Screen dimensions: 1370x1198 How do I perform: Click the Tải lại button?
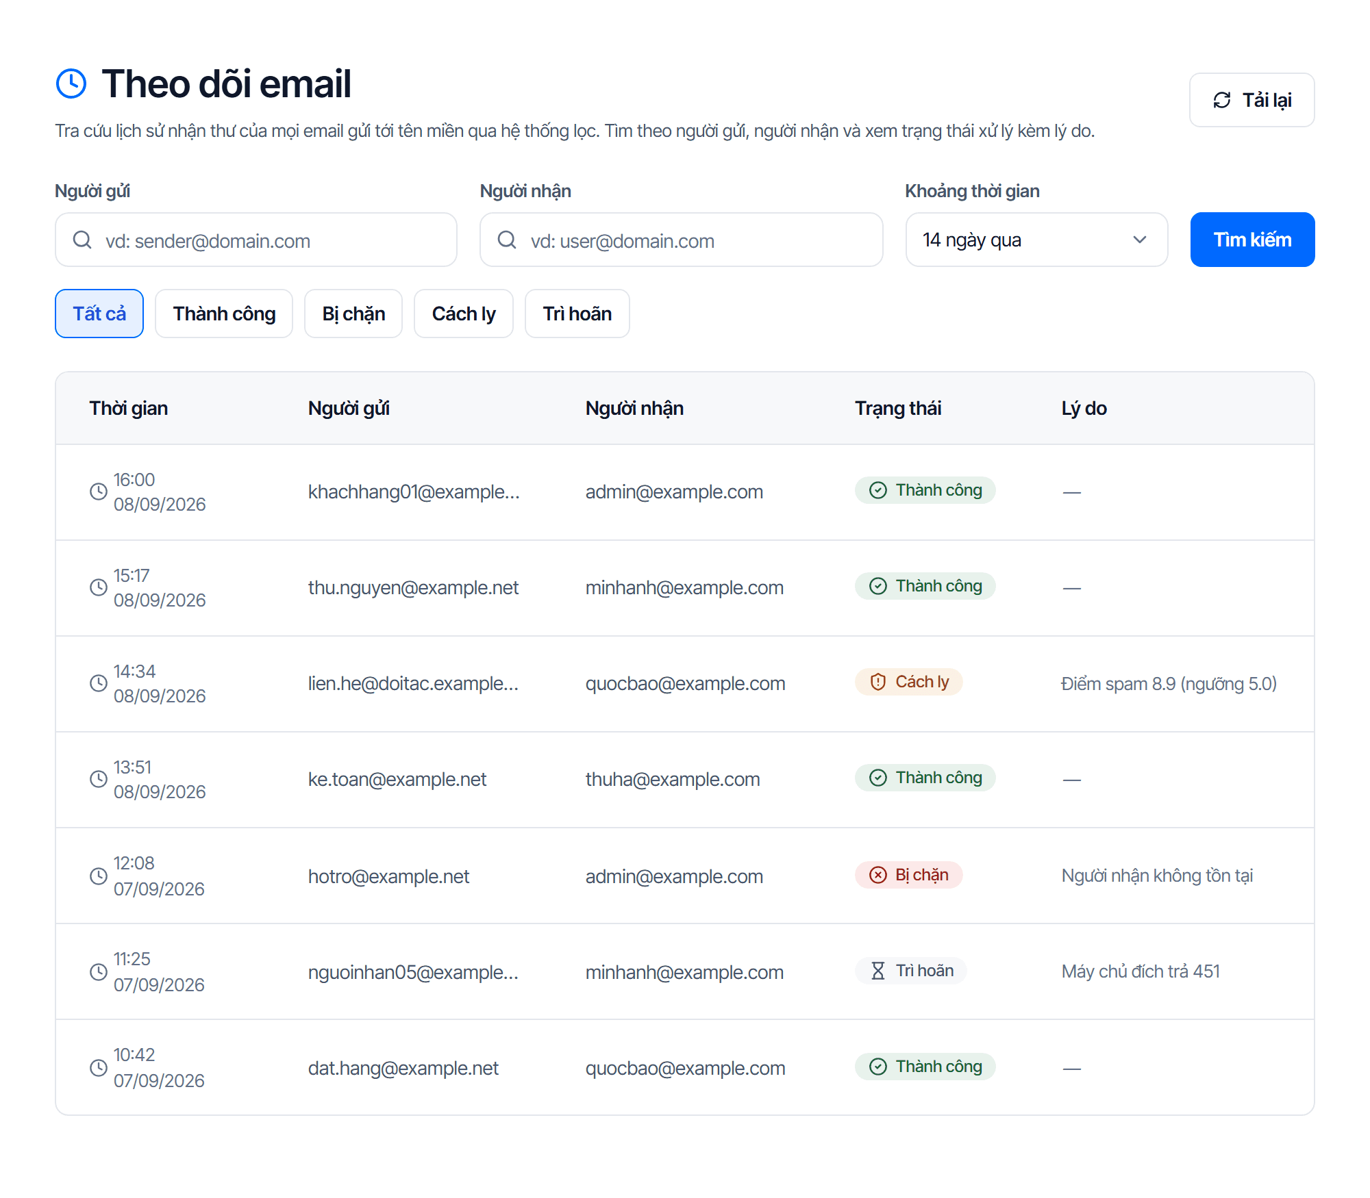1251,100
